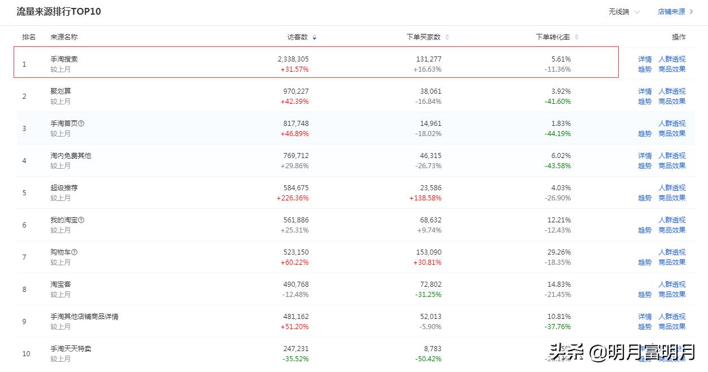Viewport: 708px width, 372px height.
Task: Click the help icon beside 手淘首页
Action: pyautogui.click(x=81, y=123)
